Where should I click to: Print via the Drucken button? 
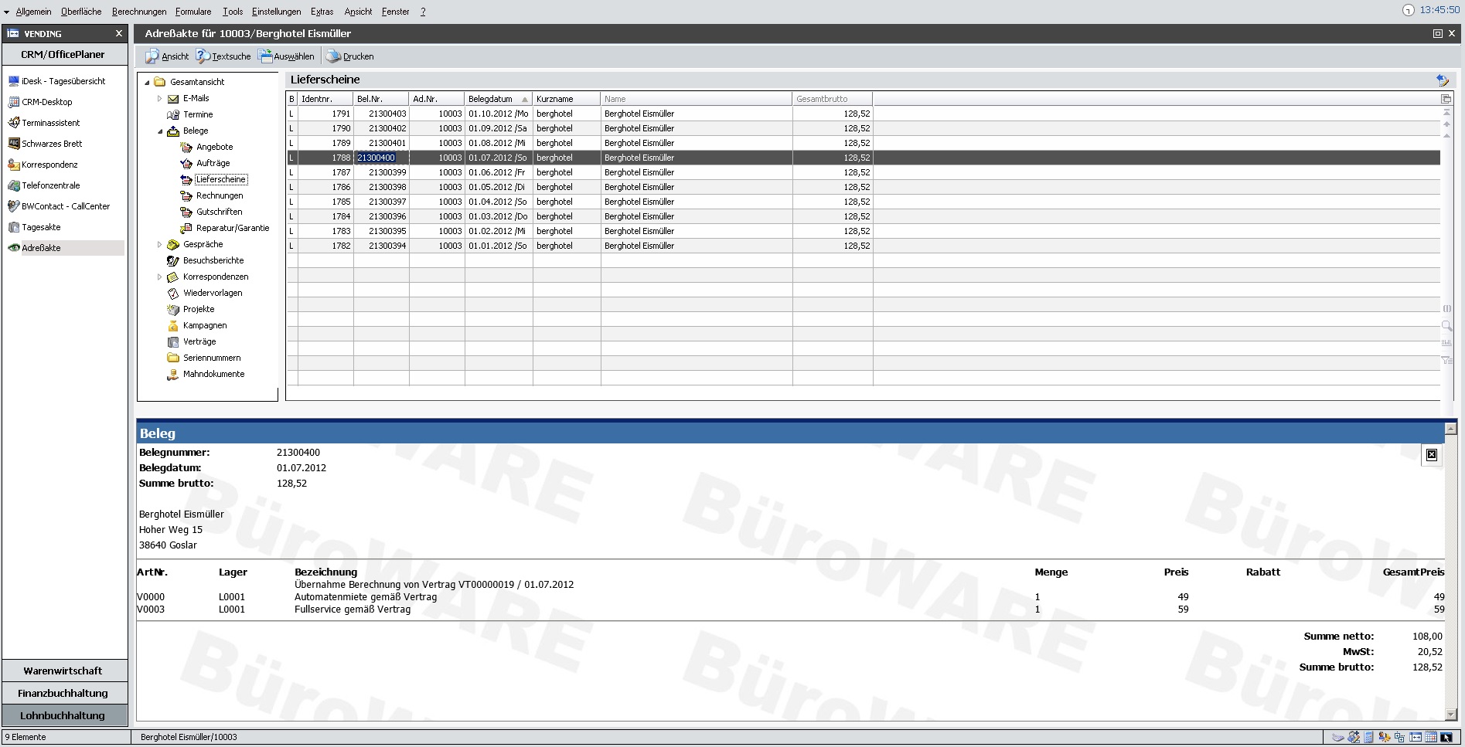click(349, 56)
